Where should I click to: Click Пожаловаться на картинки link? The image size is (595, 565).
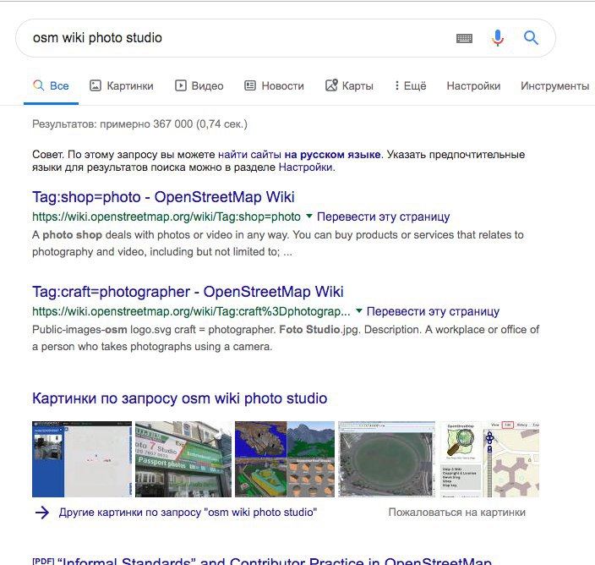456,513
